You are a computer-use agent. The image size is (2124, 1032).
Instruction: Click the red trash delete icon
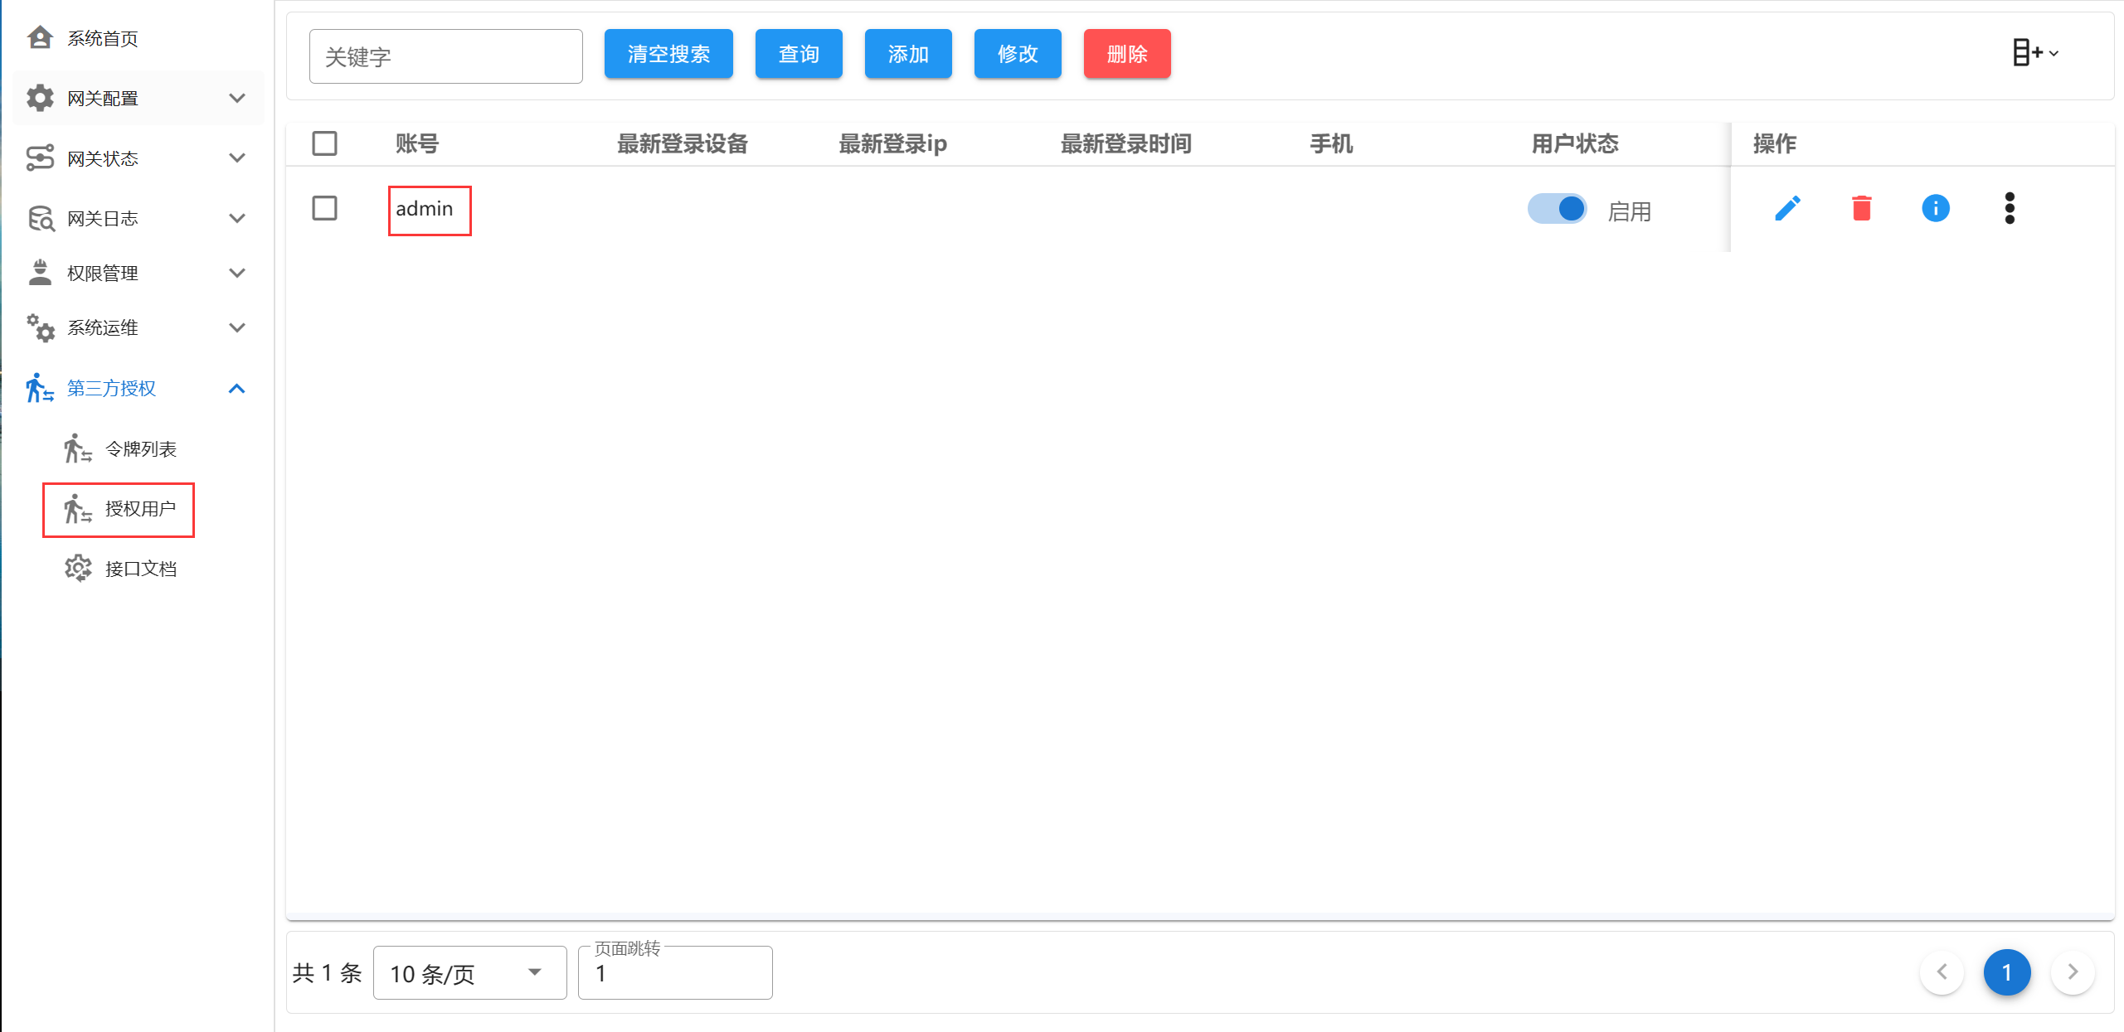click(x=1861, y=208)
